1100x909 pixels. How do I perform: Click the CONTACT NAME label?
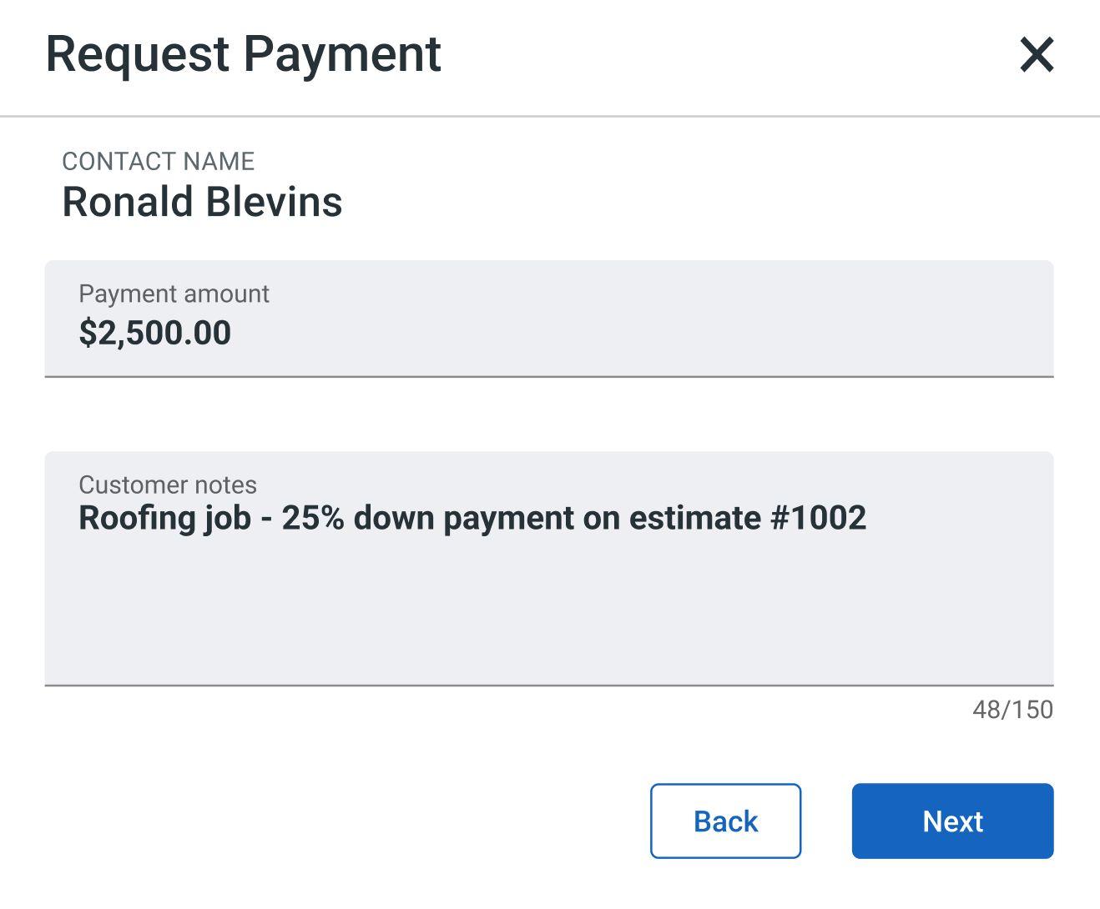coord(159,161)
